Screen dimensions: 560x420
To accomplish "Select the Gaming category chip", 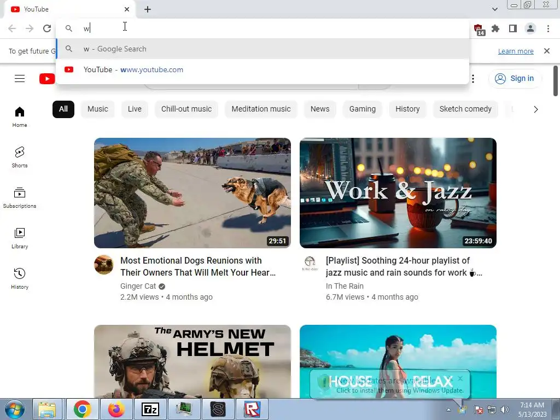I will tap(363, 109).
